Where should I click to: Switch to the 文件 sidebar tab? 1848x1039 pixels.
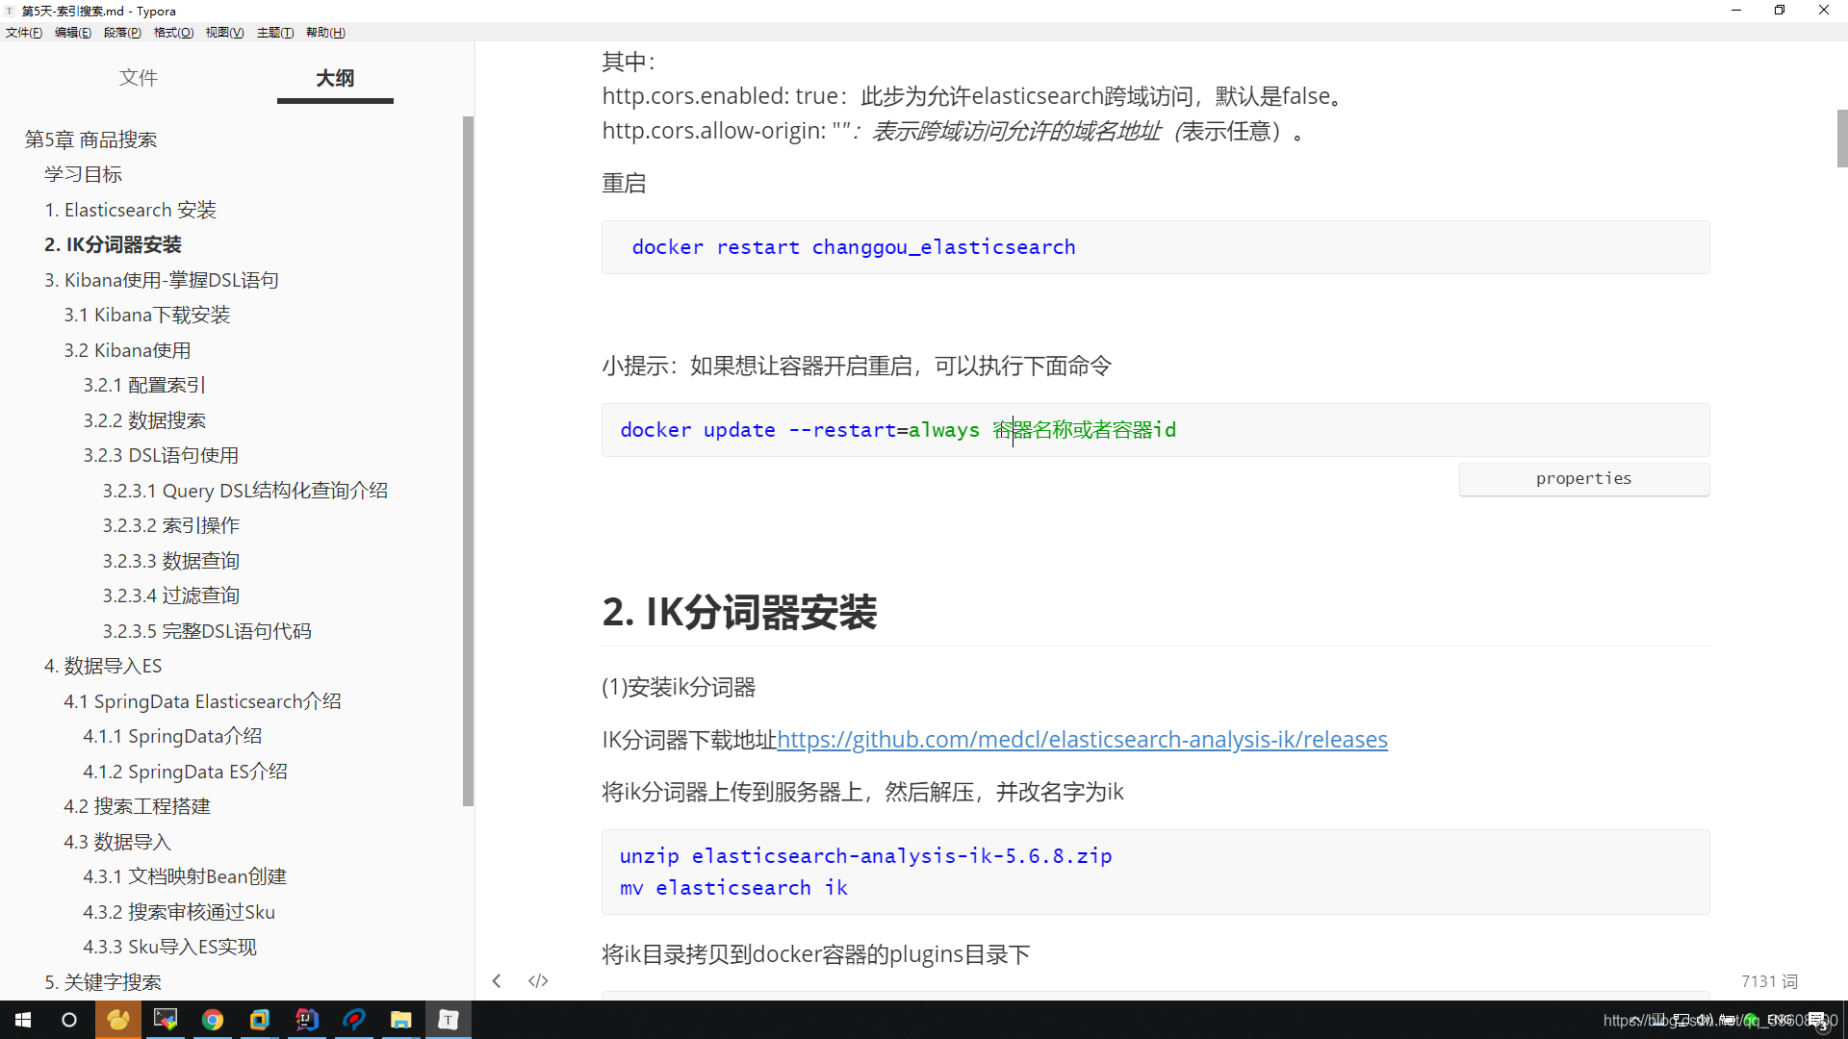tap(139, 78)
